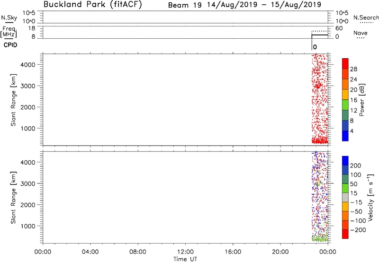Click the grey near-zero segment of Velocity colorbar
This screenshot has height=262, width=379.
[x=345, y=197]
